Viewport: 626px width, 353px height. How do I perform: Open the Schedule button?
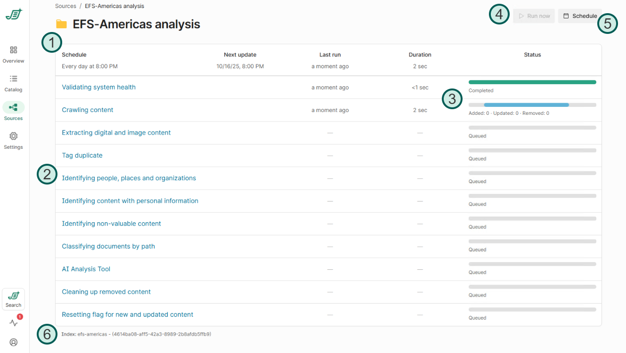580,16
